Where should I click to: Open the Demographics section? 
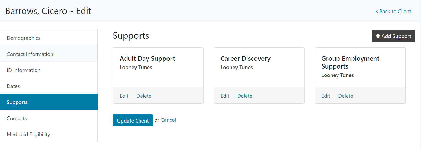[23, 38]
